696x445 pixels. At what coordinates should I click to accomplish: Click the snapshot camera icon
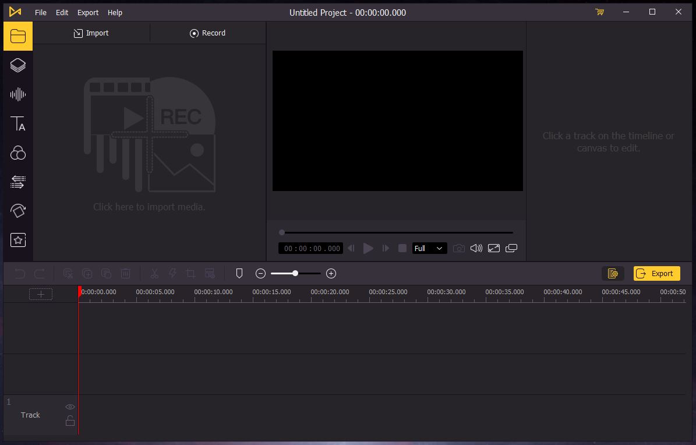tap(459, 248)
